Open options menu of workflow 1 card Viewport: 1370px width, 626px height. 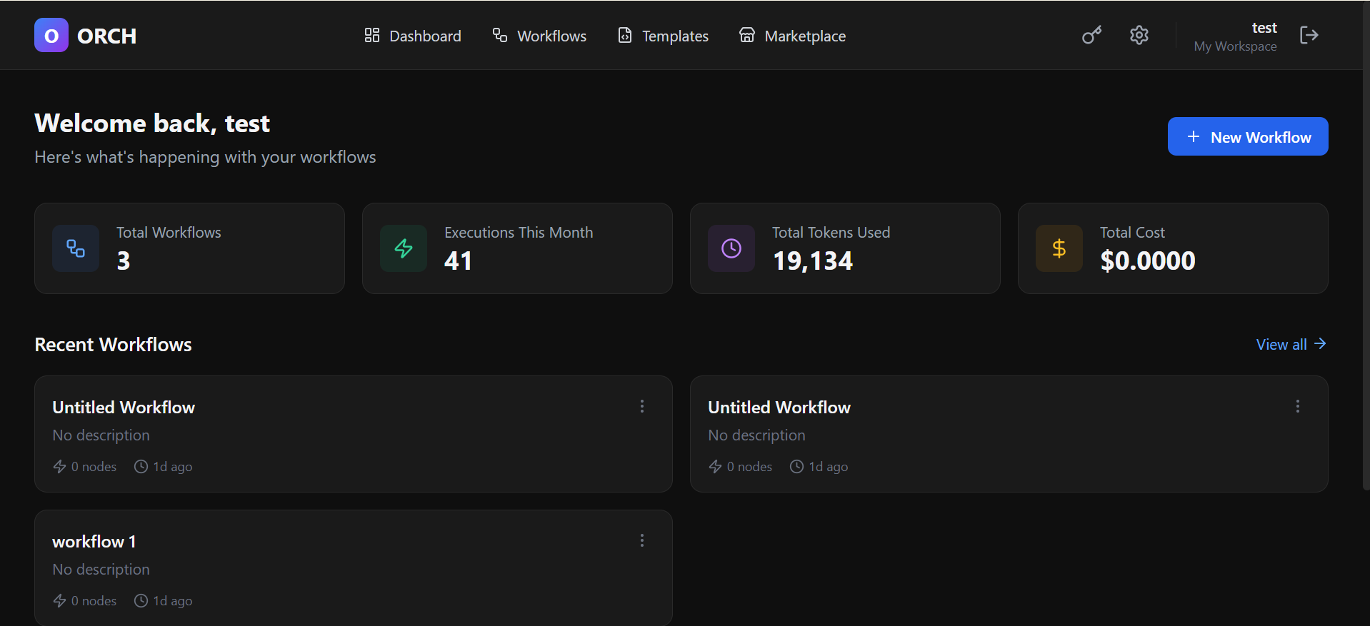642,540
